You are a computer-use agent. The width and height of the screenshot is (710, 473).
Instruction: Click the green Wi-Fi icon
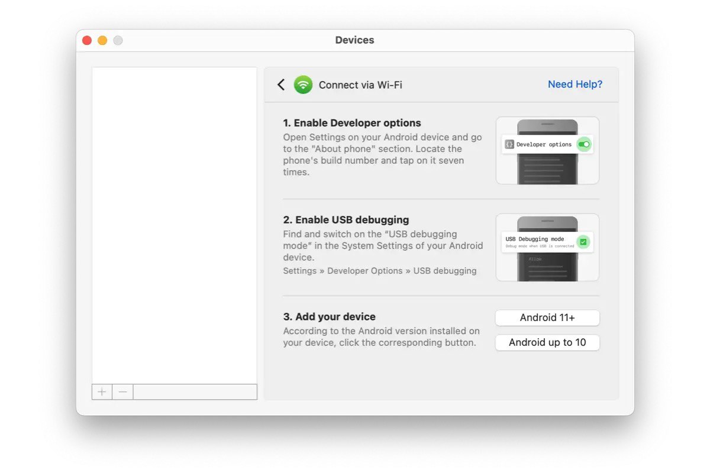(304, 85)
